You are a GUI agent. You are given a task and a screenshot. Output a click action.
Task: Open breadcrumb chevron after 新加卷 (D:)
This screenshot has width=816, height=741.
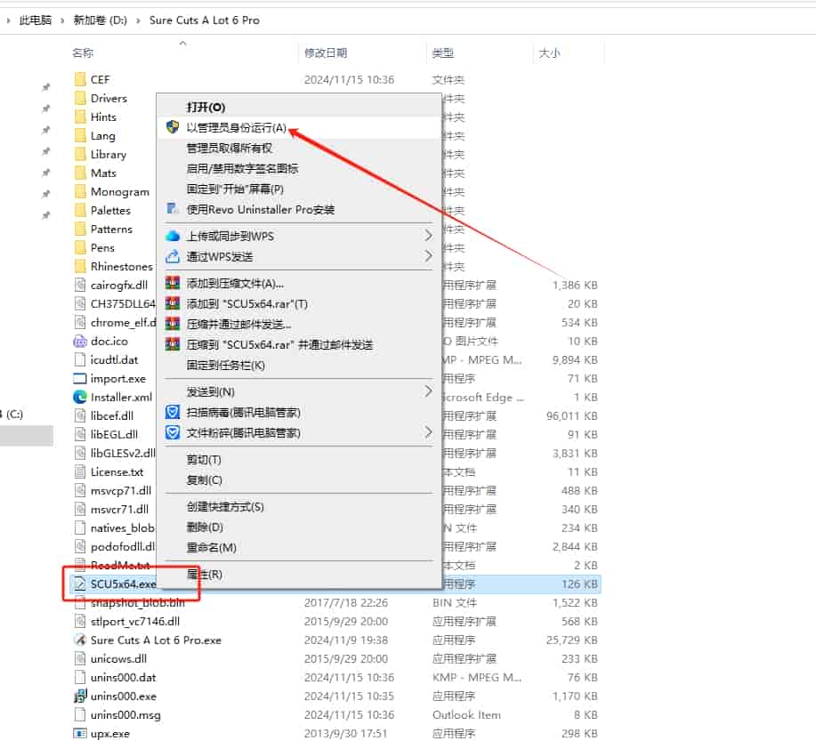(x=138, y=20)
